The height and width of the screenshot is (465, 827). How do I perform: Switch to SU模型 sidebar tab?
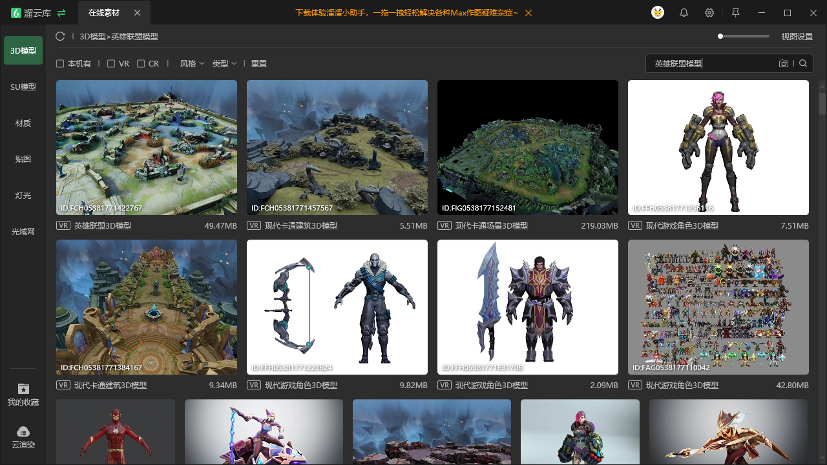pyautogui.click(x=23, y=87)
